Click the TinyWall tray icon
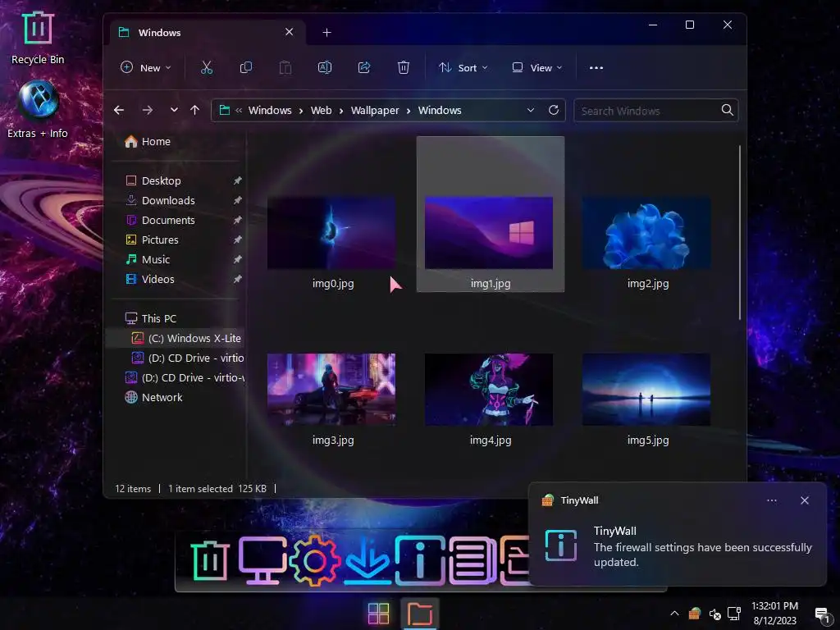The width and height of the screenshot is (840, 630). [695, 613]
